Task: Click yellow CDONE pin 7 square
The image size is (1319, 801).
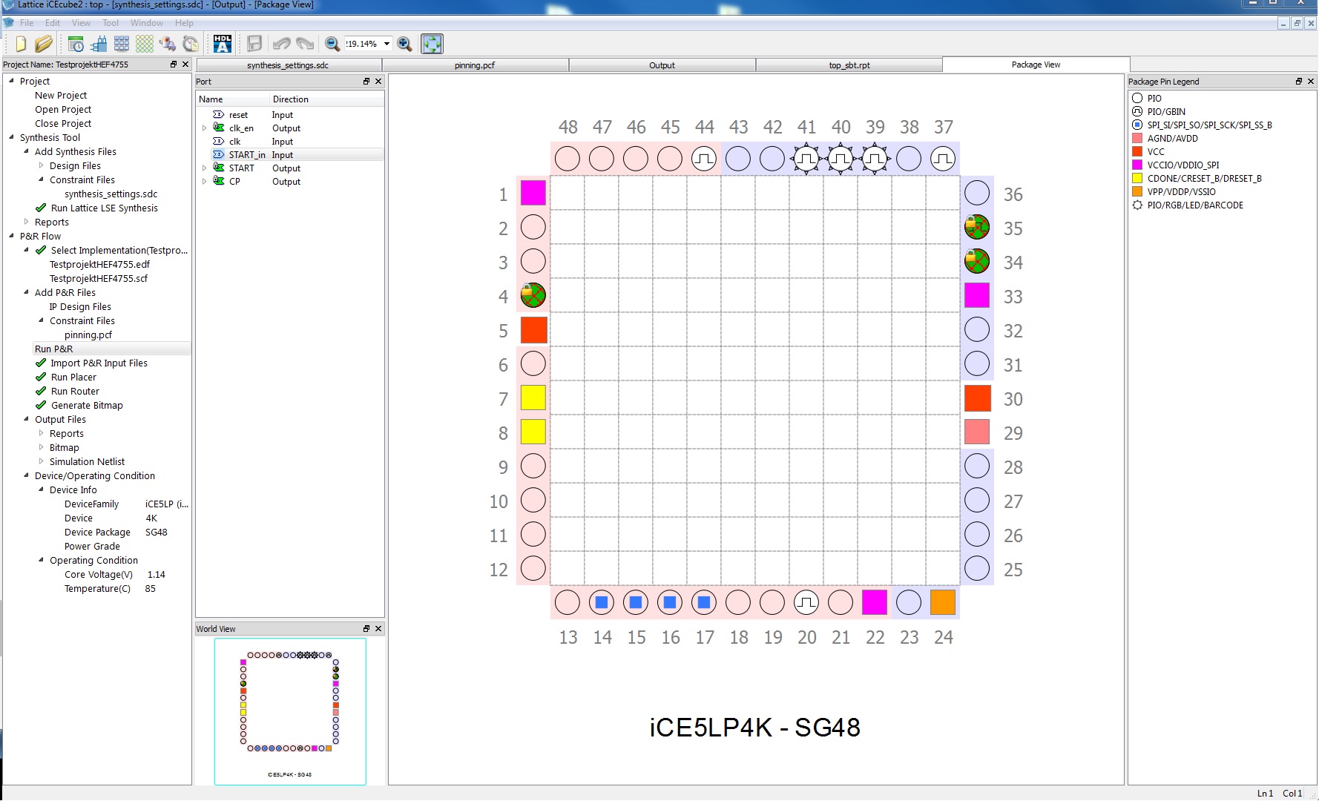Action: [x=533, y=398]
